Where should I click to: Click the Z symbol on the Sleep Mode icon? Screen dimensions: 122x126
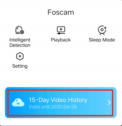click(x=105, y=28)
